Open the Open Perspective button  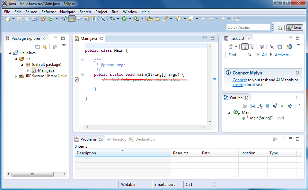tap(280, 28)
